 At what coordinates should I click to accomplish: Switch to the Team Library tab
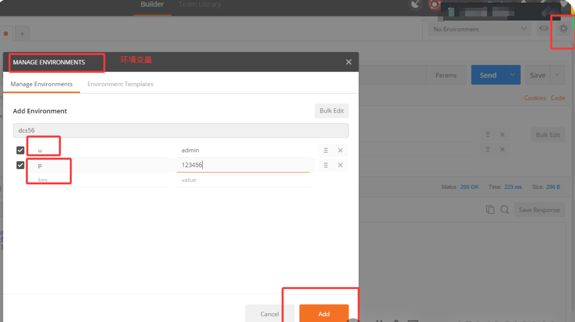point(200,5)
